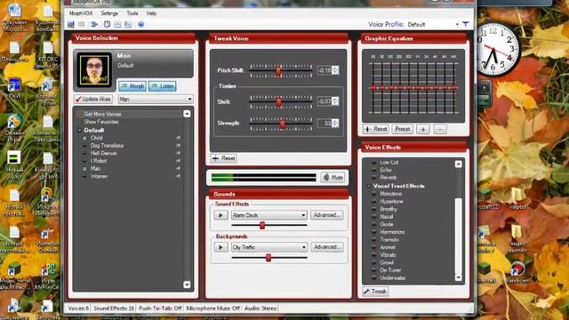The image size is (569, 320).
Task: Click the Timbre Strength slider handle
Action: pyautogui.click(x=283, y=124)
